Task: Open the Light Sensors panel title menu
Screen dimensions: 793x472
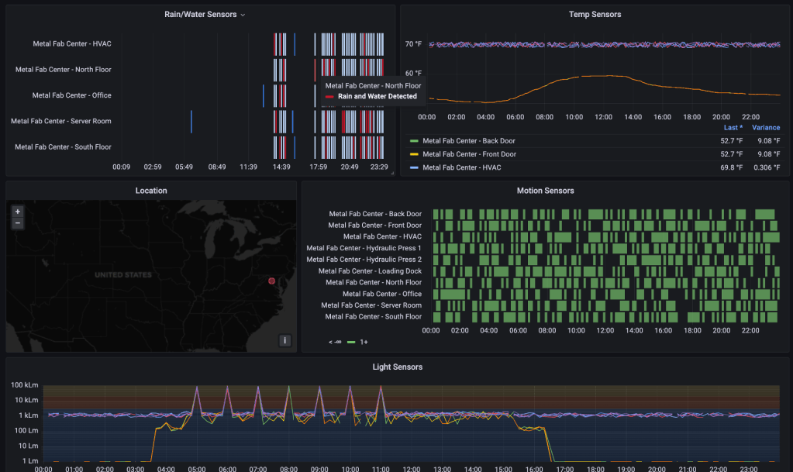Action: (x=397, y=367)
